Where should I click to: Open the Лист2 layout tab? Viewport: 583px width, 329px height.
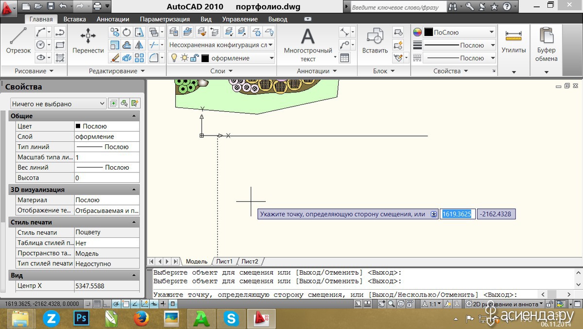click(250, 261)
